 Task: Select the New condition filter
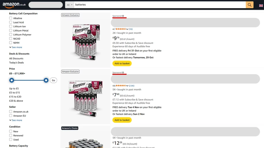[x=10, y=131]
